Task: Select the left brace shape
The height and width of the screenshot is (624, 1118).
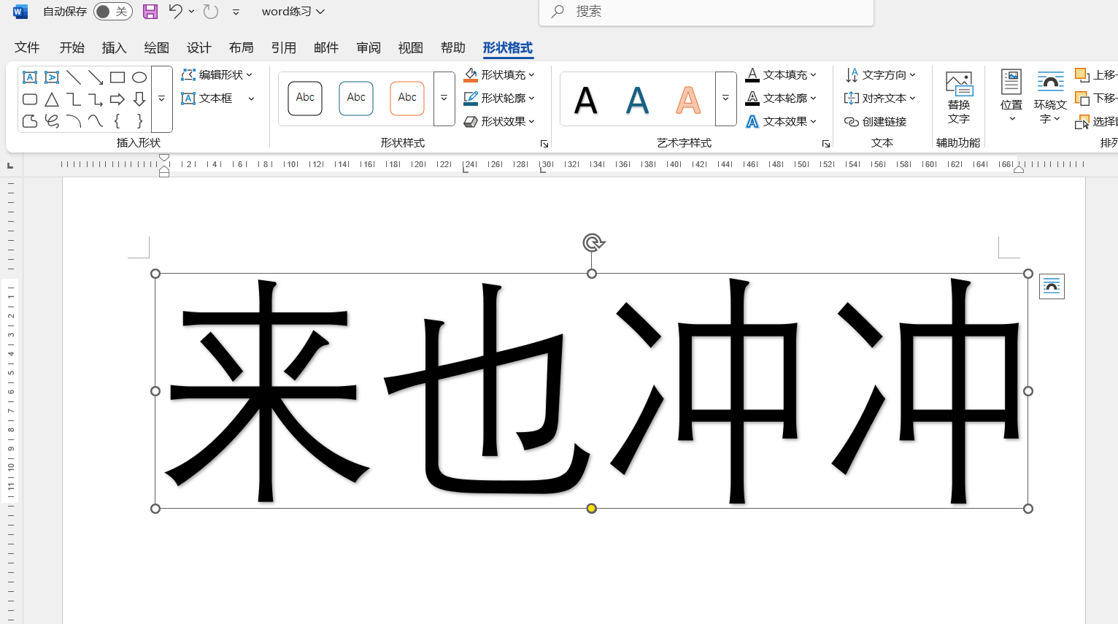Action: 117,121
